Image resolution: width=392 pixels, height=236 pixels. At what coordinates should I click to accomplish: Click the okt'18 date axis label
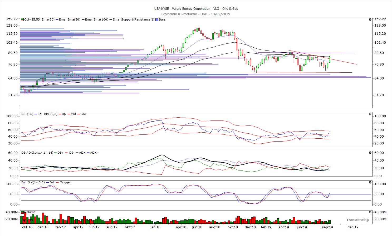(x=233, y=227)
